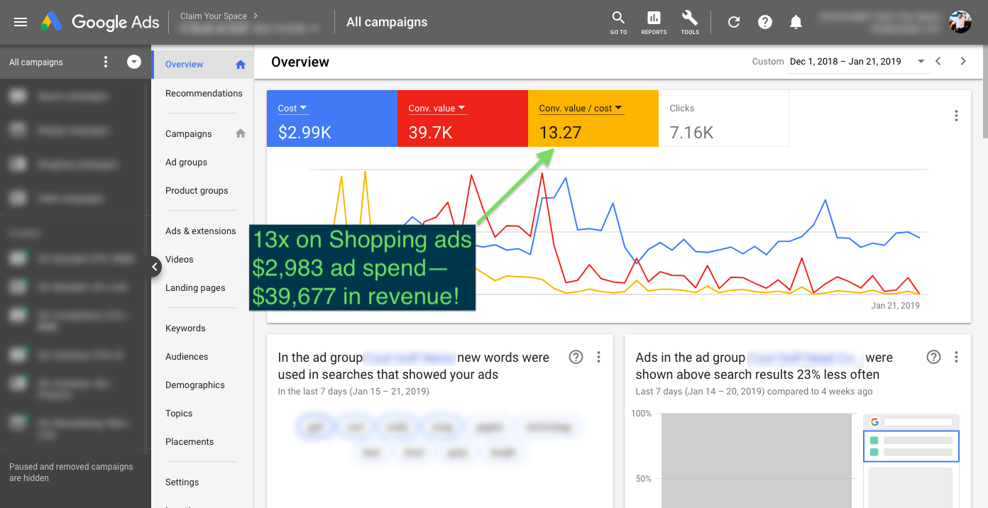Select the Clicks metric tile
The image size is (988, 508).
(x=723, y=118)
